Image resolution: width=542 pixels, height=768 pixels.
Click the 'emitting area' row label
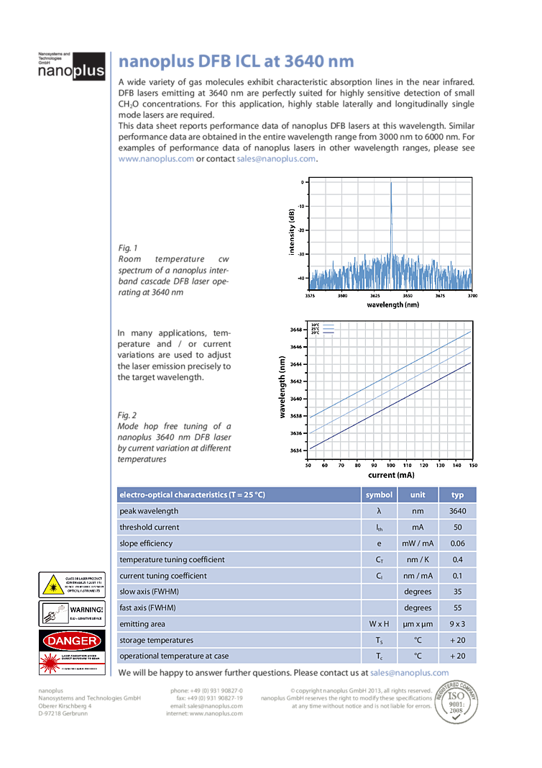[142, 624]
